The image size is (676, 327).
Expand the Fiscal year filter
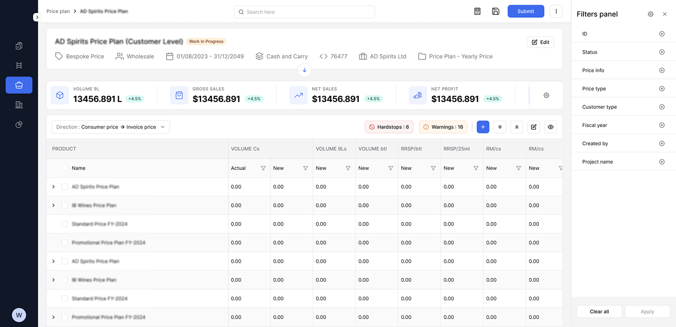661,125
